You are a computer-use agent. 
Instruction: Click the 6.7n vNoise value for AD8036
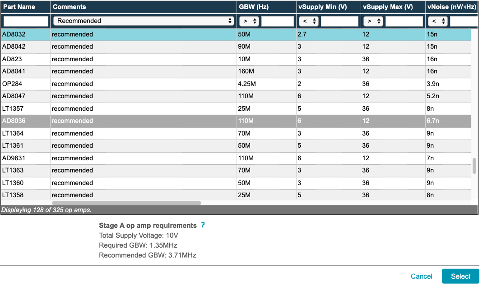[433, 121]
